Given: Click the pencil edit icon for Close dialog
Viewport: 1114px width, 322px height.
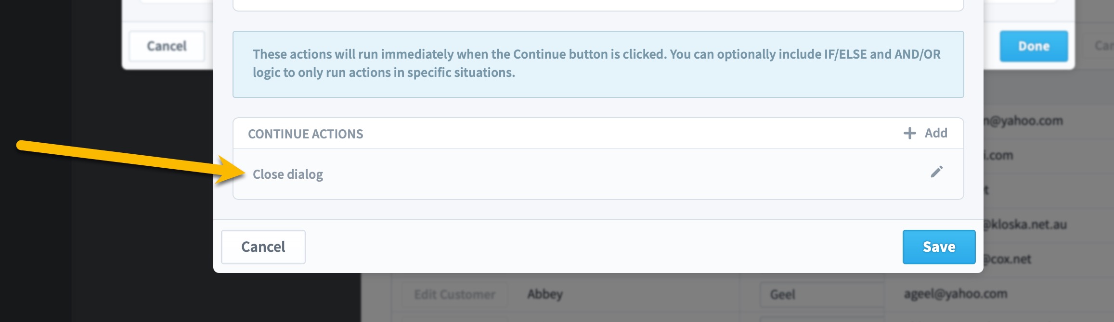Looking at the screenshot, I should pos(936,172).
